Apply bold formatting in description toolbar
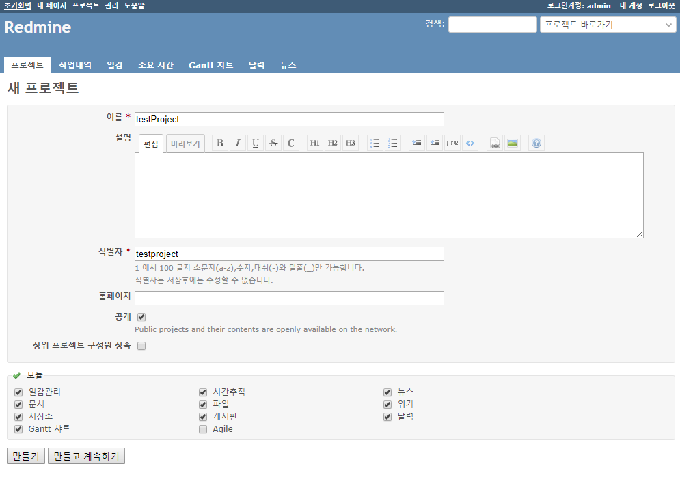The image size is (680, 477). click(220, 143)
